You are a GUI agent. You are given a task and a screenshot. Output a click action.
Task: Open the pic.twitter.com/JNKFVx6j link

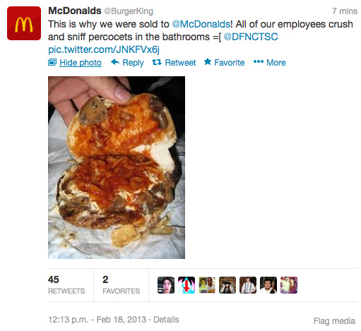[104, 49]
